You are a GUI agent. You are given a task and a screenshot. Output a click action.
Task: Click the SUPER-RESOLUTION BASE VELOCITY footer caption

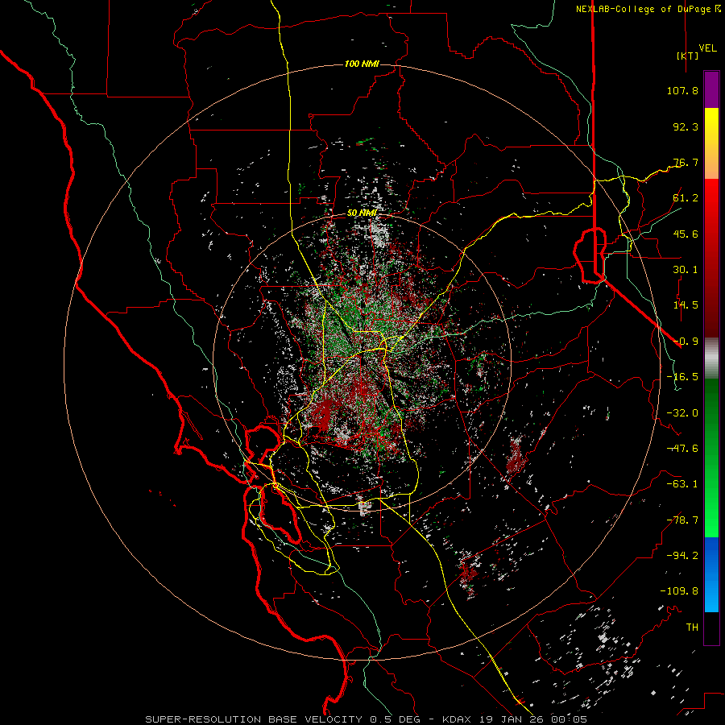tap(367, 719)
